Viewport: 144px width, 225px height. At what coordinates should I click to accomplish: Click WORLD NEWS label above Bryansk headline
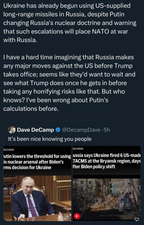coord(78,149)
